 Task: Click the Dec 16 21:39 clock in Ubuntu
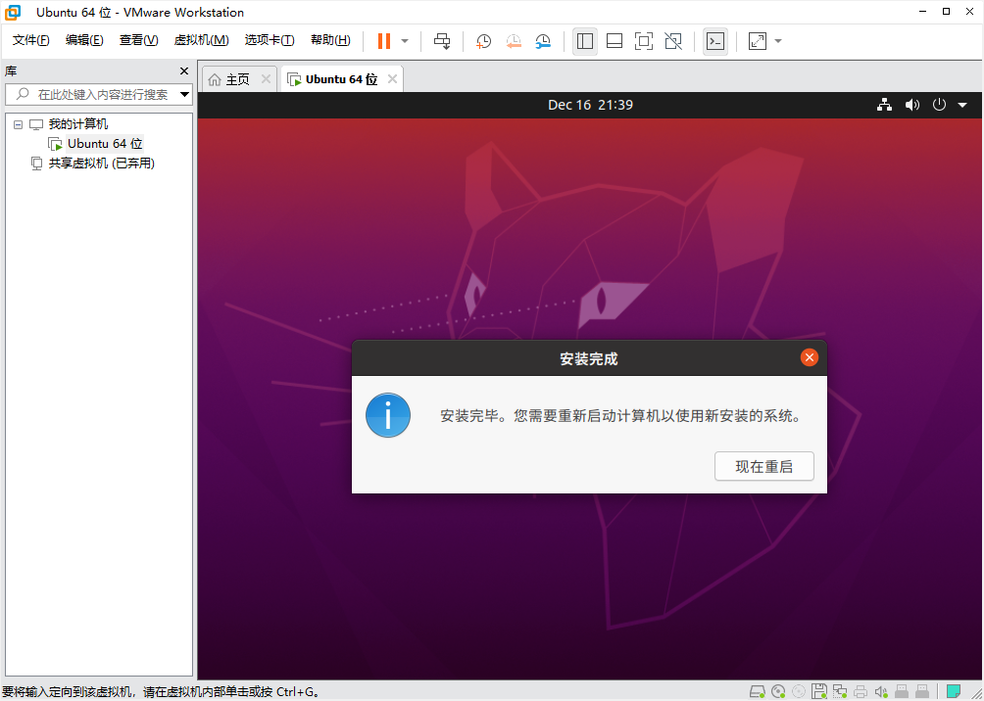pos(590,105)
